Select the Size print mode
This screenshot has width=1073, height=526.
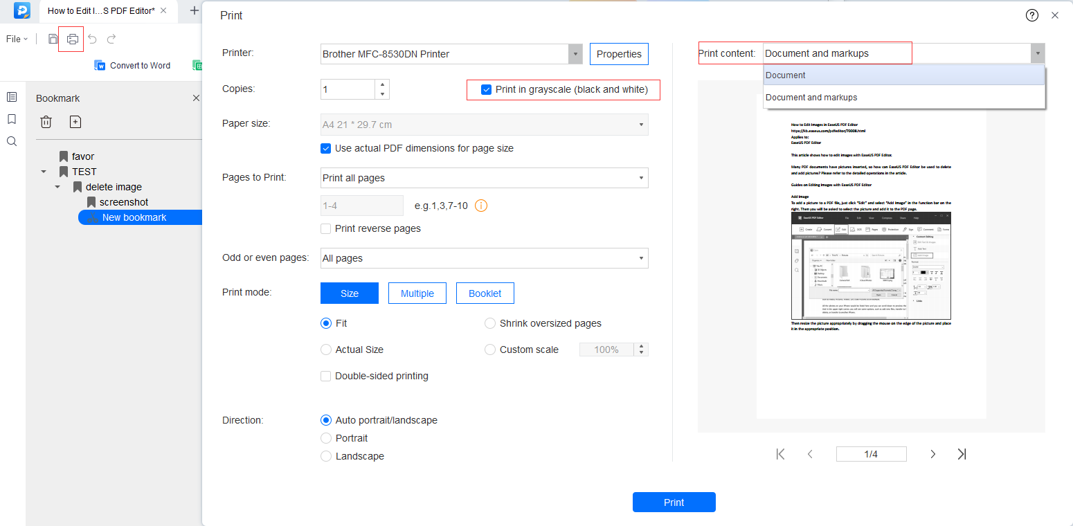click(x=350, y=293)
